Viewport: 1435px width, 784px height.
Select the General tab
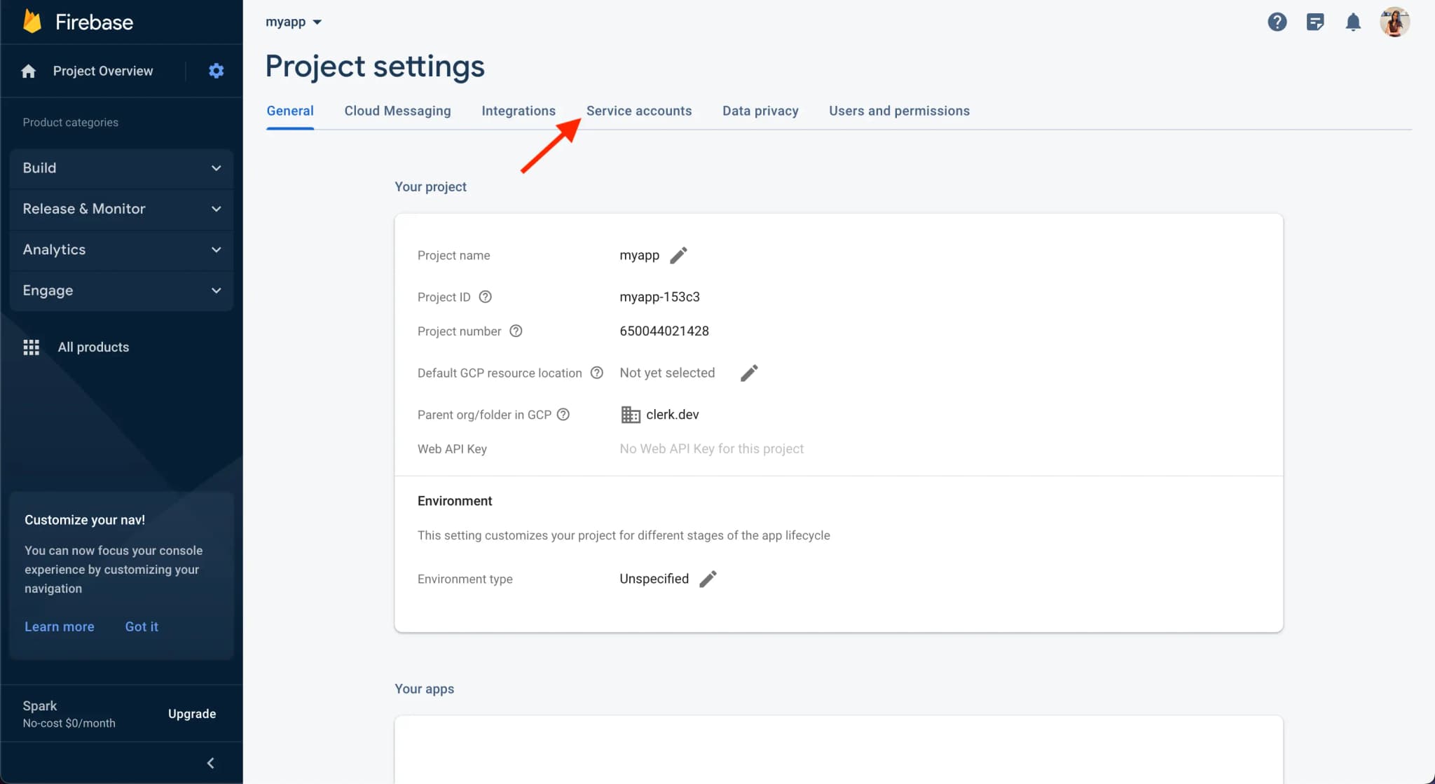click(x=290, y=111)
